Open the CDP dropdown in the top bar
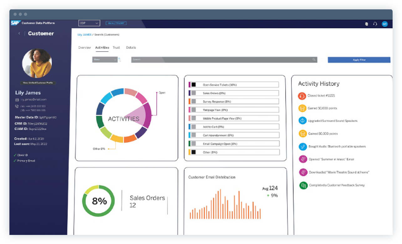The width and height of the screenshot is (402, 244). click(89, 23)
